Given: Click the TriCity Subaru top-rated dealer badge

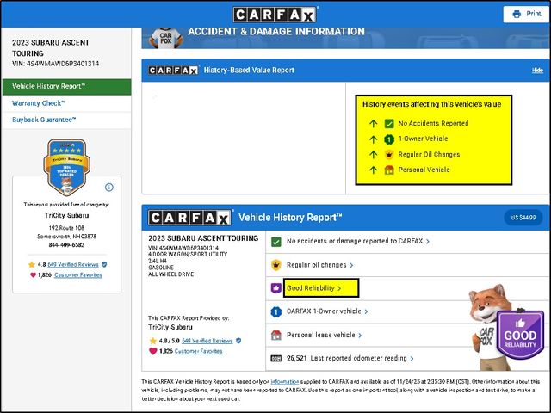Looking at the screenshot, I should tap(67, 167).
